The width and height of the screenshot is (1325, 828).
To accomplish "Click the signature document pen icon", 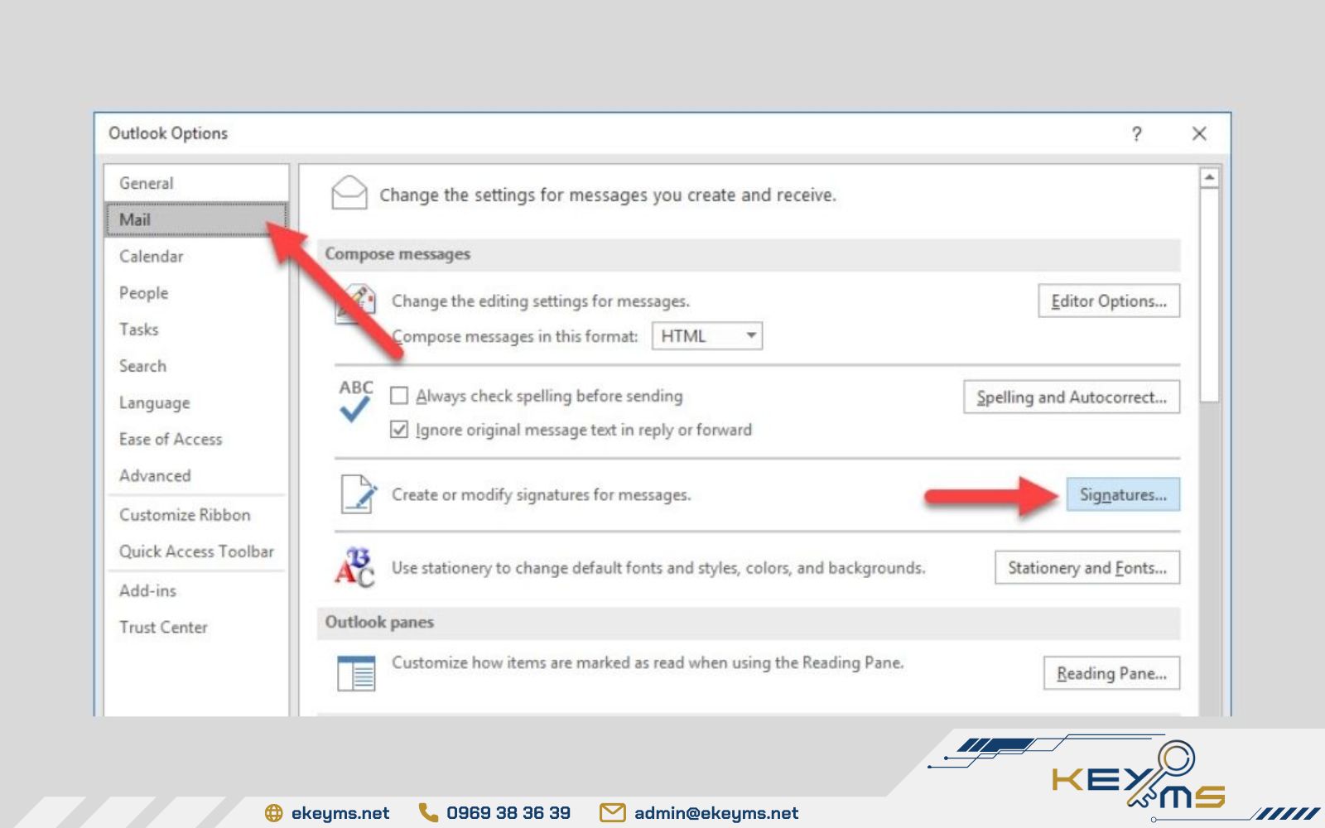I will point(359,494).
